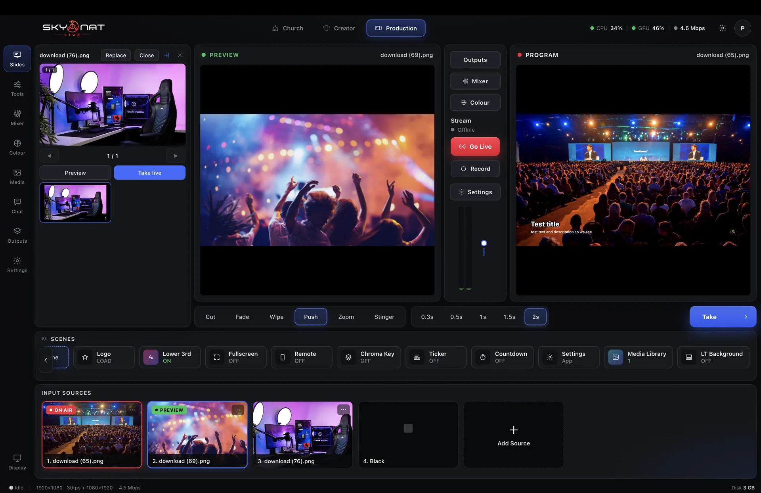The image size is (761, 493).
Task: Open the Tools sidebar panel
Action: (x=17, y=88)
